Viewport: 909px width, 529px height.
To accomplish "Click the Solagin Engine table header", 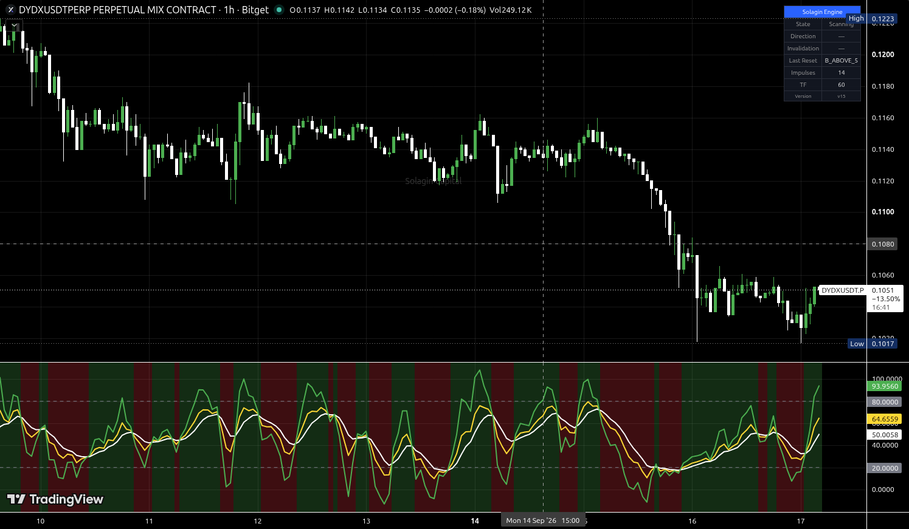I will pos(822,12).
